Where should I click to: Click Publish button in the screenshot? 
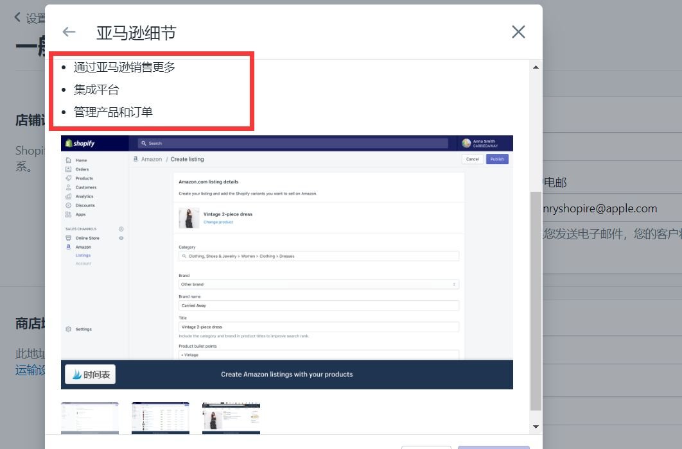coord(497,159)
